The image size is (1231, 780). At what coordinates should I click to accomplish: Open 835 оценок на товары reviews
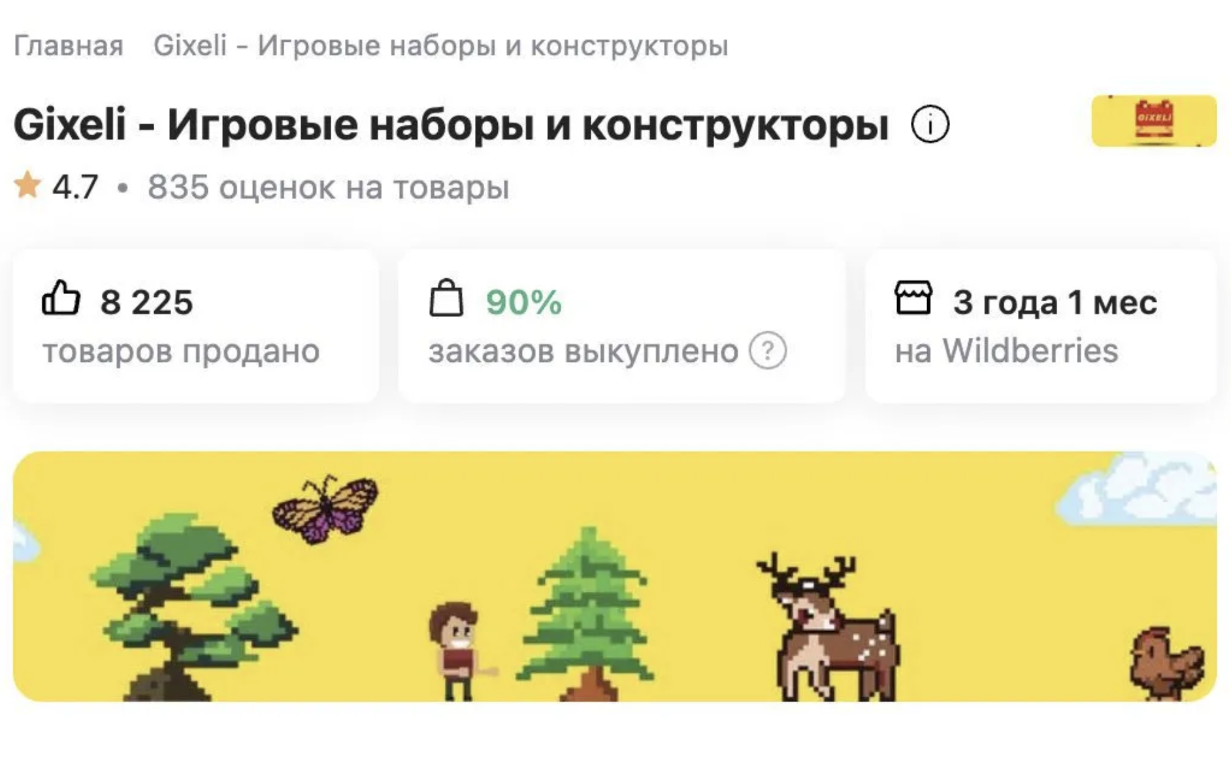[x=328, y=187]
